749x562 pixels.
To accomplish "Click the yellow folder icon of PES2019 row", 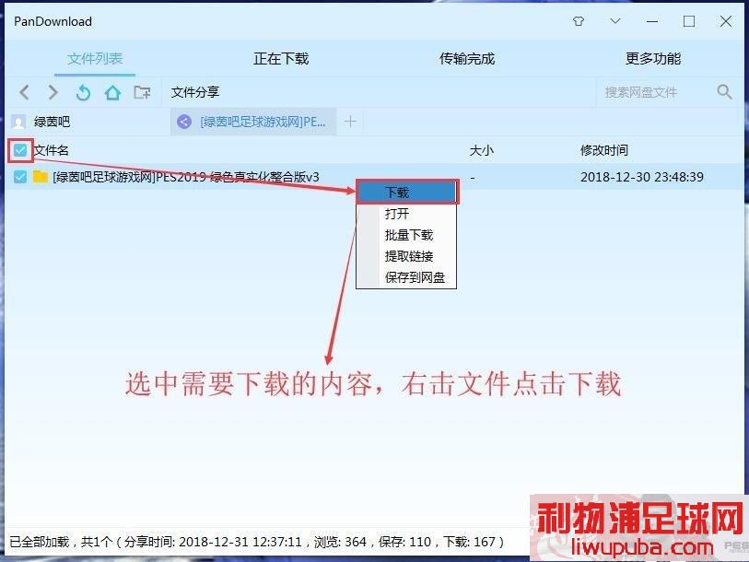I will pos(41,177).
